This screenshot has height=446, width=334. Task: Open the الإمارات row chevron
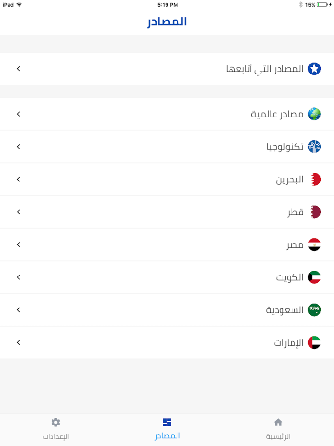coord(18,342)
